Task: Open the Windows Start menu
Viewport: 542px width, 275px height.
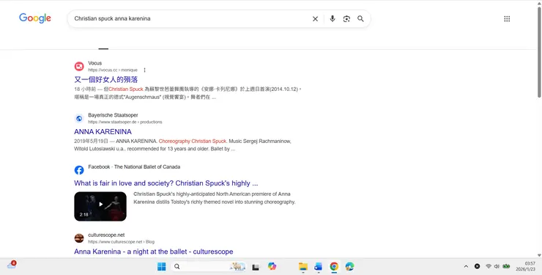Action: coord(161,266)
